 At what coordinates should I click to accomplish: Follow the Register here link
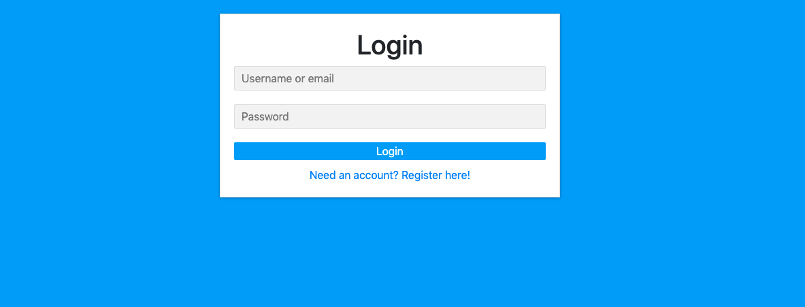coord(436,175)
